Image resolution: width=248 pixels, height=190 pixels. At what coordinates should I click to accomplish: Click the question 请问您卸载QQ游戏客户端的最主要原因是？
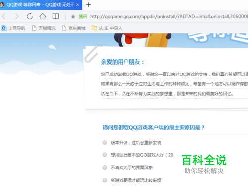(x=154, y=127)
